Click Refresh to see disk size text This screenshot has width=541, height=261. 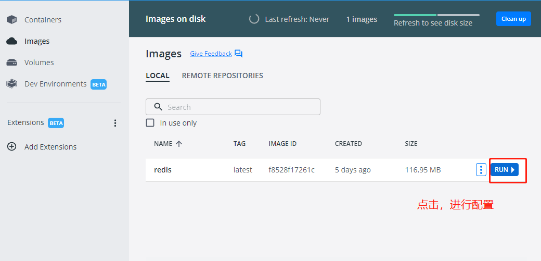coord(433,23)
